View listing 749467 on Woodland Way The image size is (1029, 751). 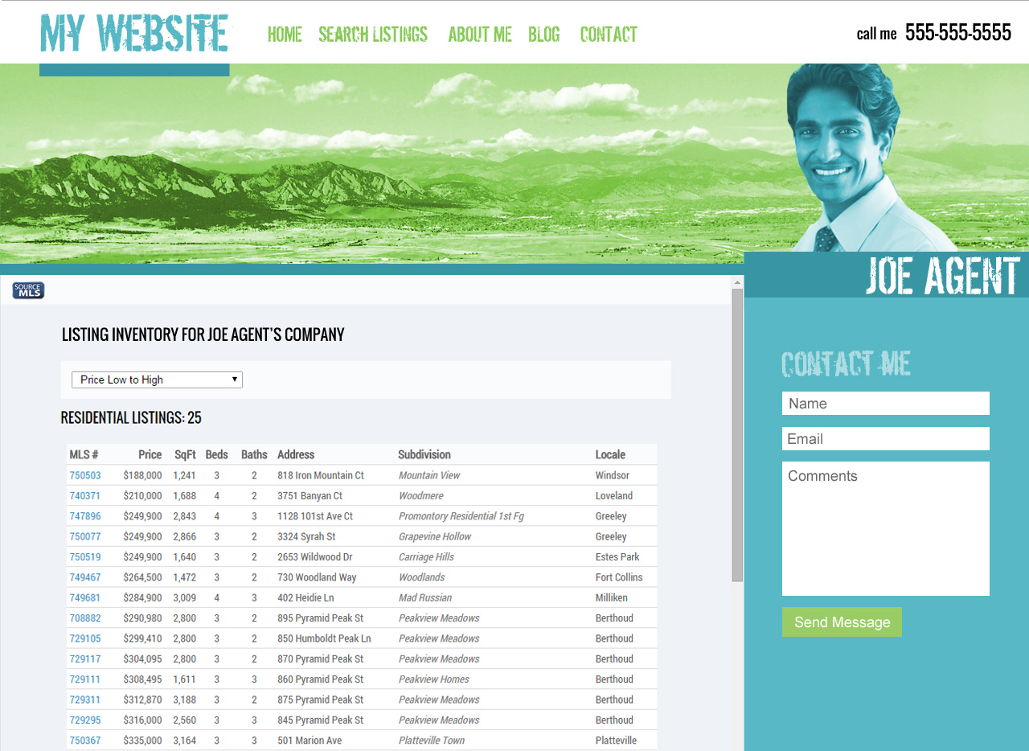85,577
